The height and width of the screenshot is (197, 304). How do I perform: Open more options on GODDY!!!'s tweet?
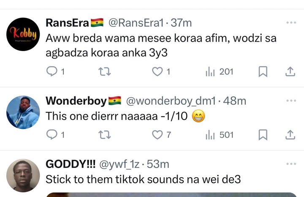(291, 163)
